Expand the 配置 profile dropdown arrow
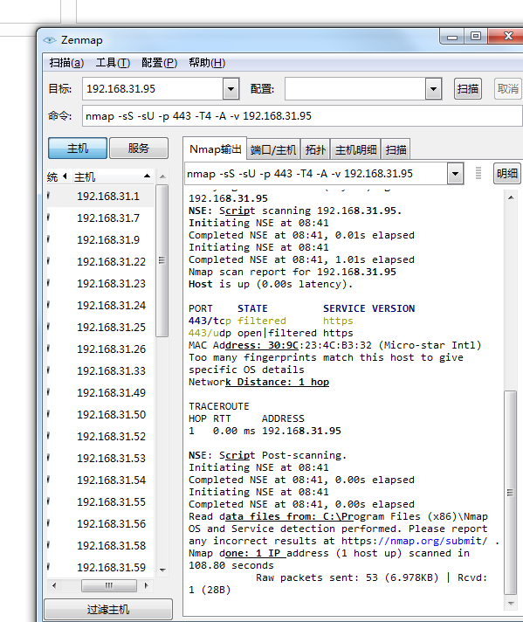This screenshot has width=523, height=622. pos(433,89)
